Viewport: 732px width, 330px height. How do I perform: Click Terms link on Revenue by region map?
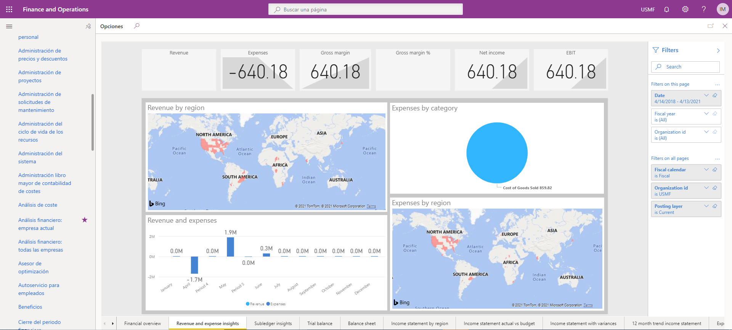tap(371, 206)
